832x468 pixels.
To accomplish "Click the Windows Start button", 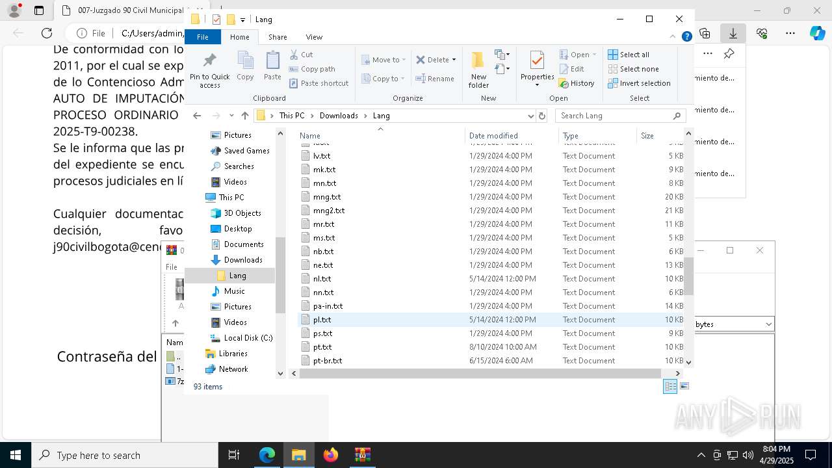I will 16,455.
